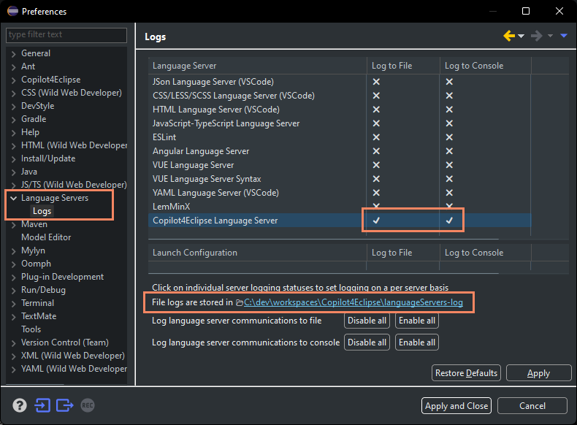Sort by Language Server column header
577x425 pixels.
[258, 66]
